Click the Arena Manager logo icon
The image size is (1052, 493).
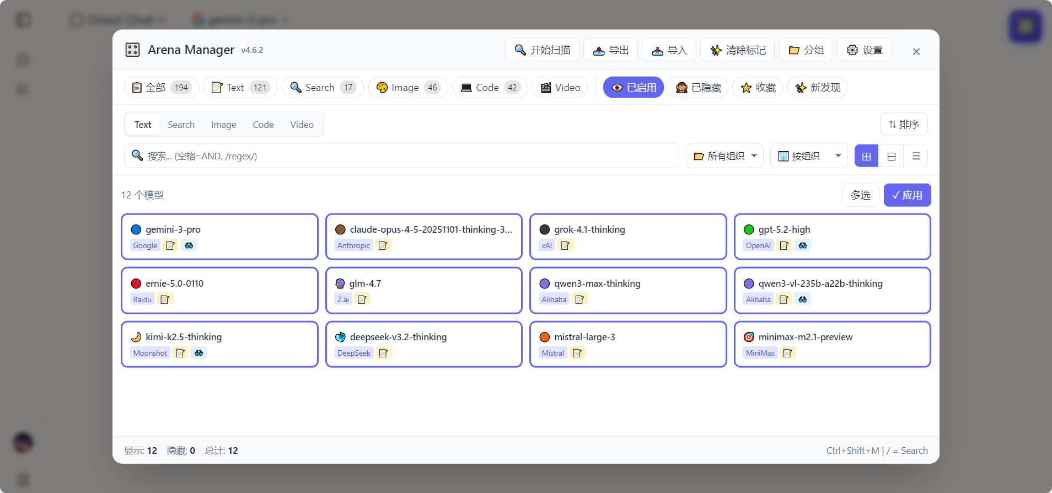click(x=132, y=50)
